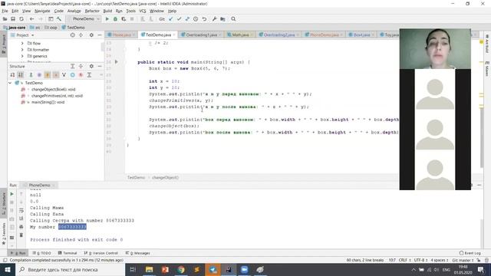Open the PhoneDemo run configuration dropdown
491x276 pixels.
84,19
